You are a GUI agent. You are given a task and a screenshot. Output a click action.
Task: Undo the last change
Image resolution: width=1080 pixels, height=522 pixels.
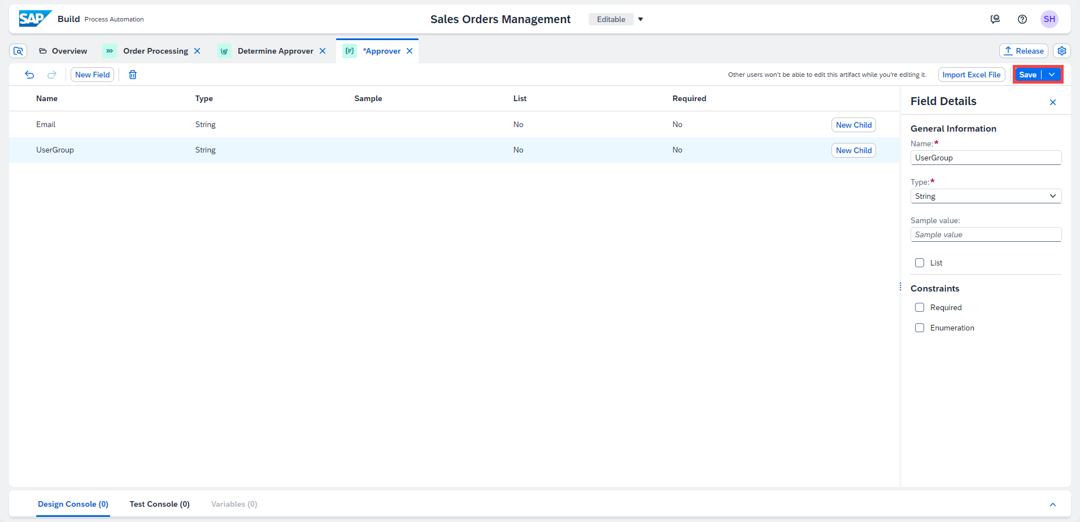[29, 75]
